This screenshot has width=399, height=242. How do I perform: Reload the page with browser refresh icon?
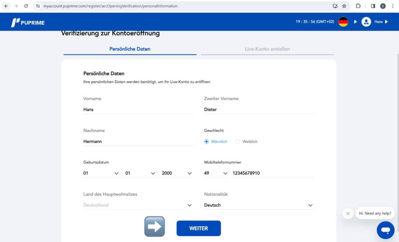click(26, 6)
